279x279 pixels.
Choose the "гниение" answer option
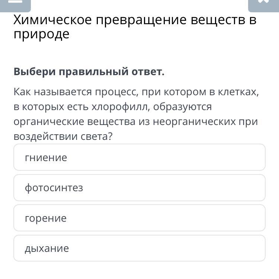click(x=139, y=157)
